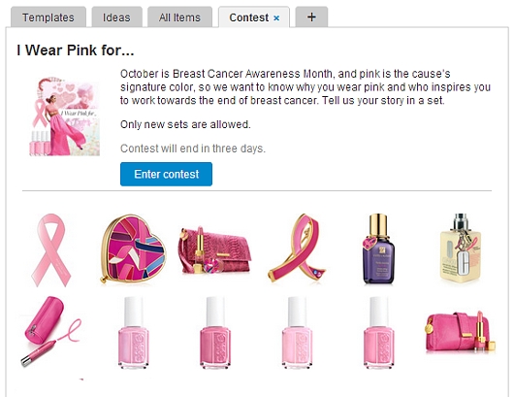This screenshot has width=514, height=397.
Task: Select the gold-trimmed pink ribbon pin
Action: pyautogui.click(x=298, y=248)
